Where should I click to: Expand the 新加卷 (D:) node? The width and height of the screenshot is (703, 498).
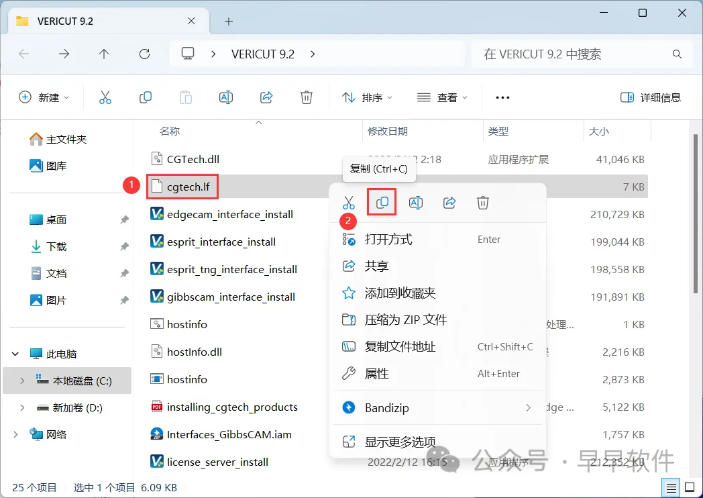(x=22, y=408)
